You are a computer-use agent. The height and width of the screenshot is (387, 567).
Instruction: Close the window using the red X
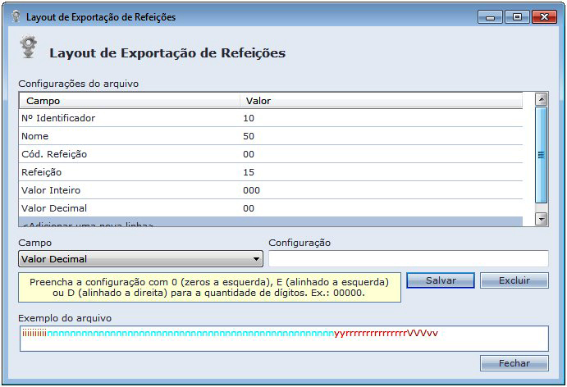tap(543, 16)
